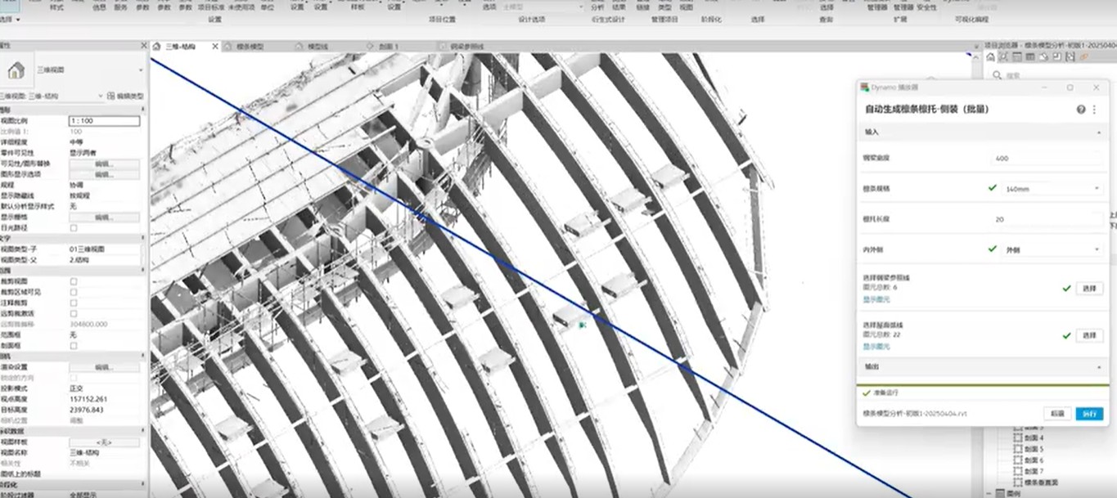The width and height of the screenshot is (1117, 498).
Task: Enable the 裁剪视图 checkbox
Action: point(74,281)
